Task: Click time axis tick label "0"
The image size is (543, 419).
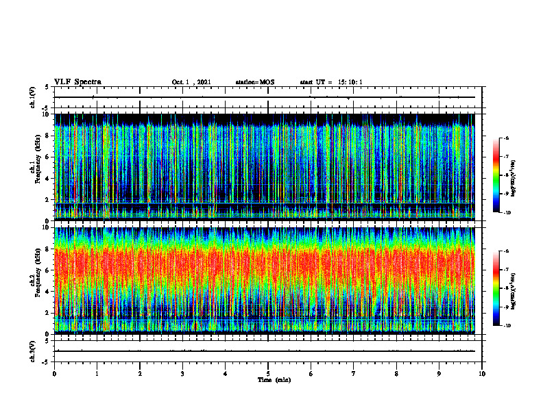Action: click(54, 374)
